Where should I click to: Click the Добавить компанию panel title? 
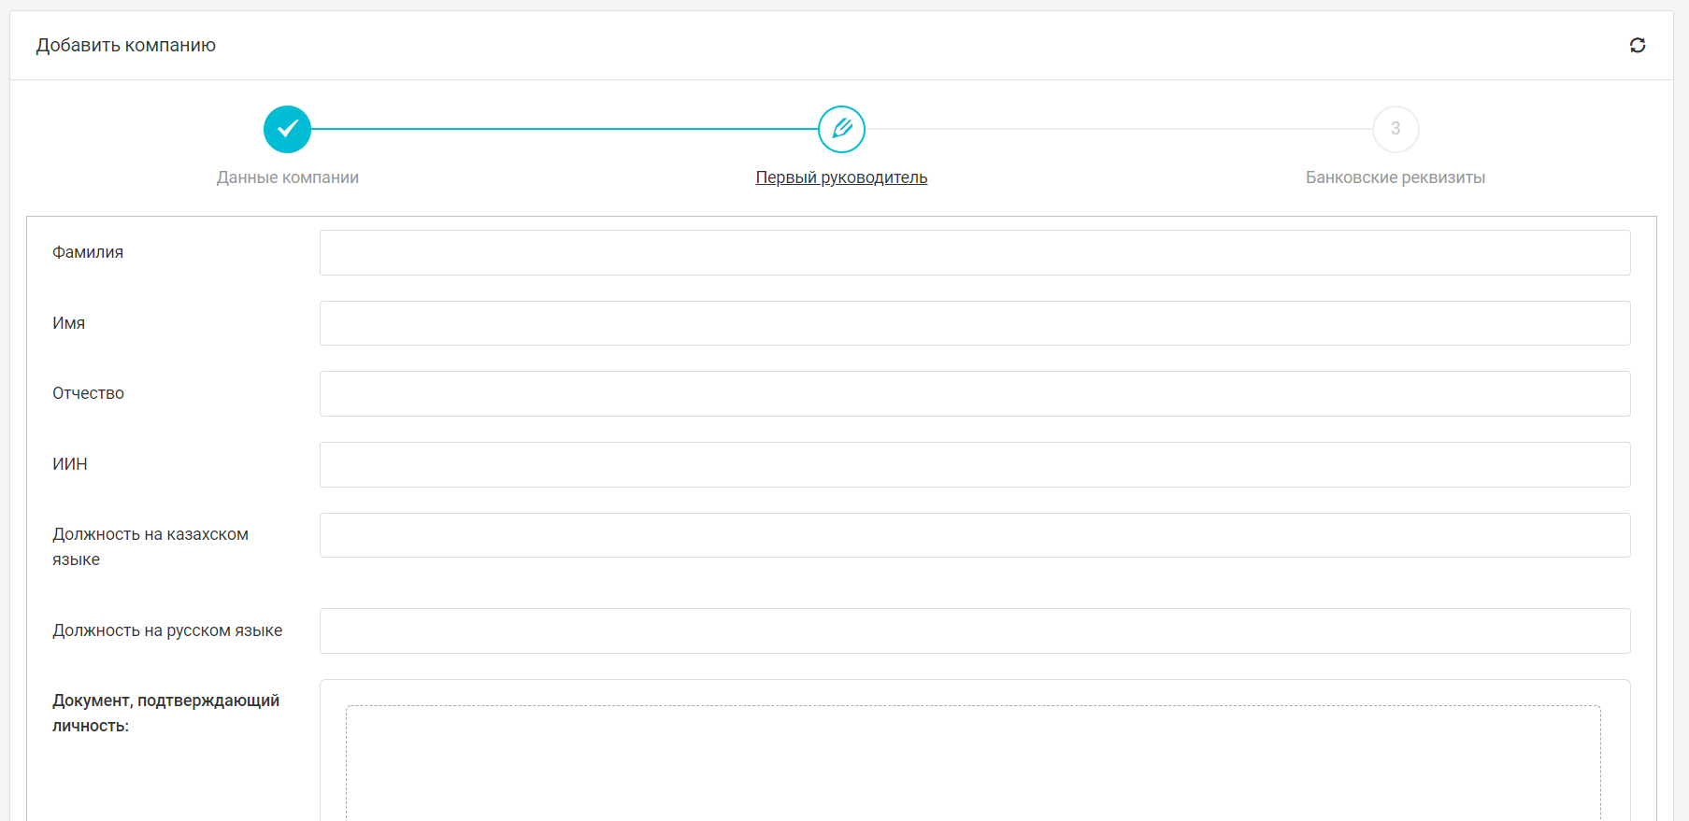[126, 45]
